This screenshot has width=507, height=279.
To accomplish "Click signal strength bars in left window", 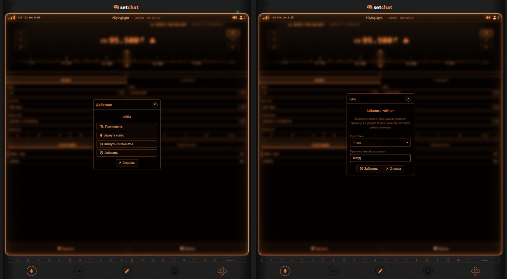I will [12, 18].
